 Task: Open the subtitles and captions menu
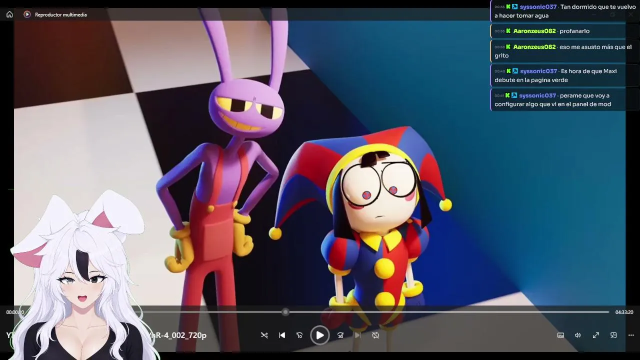click(561, 335)
